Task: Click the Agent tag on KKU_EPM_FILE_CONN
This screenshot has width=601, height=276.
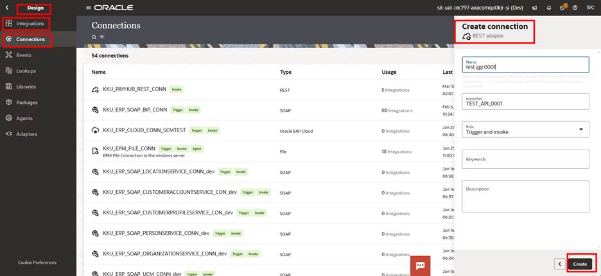Action: [197, 148]
